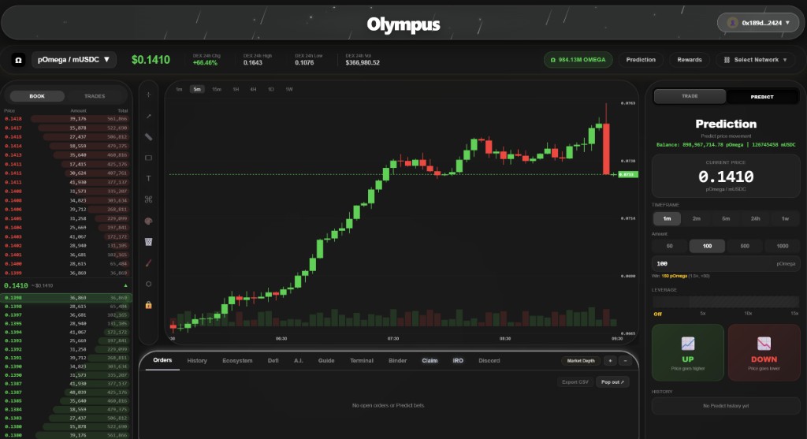The height and width of the screenshot is (439, 807).
Task: Select the ruler measure tool
Action: point(148,137)
